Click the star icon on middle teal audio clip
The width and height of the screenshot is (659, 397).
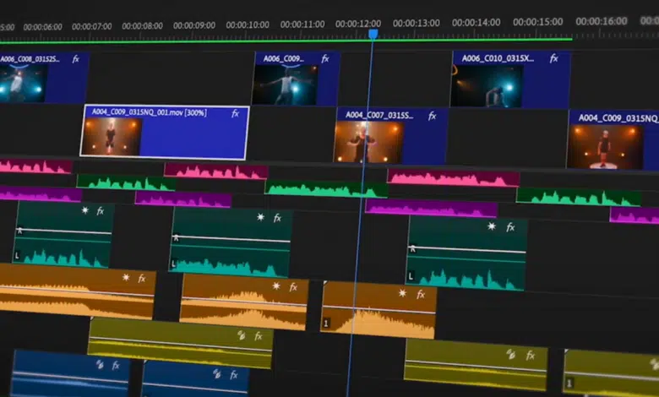point(261,217)
